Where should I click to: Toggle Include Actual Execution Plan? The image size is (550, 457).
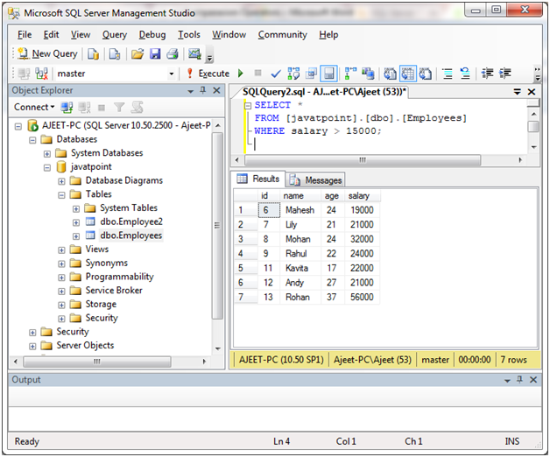(x=350, y=74)
